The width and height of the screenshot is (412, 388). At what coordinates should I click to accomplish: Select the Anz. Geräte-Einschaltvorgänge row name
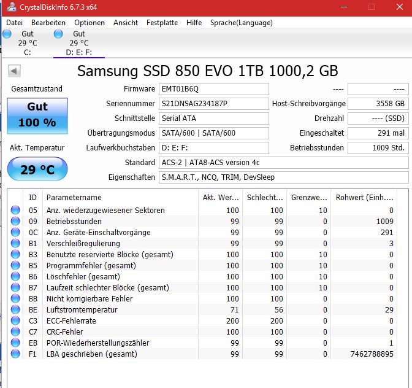(99, 233)
